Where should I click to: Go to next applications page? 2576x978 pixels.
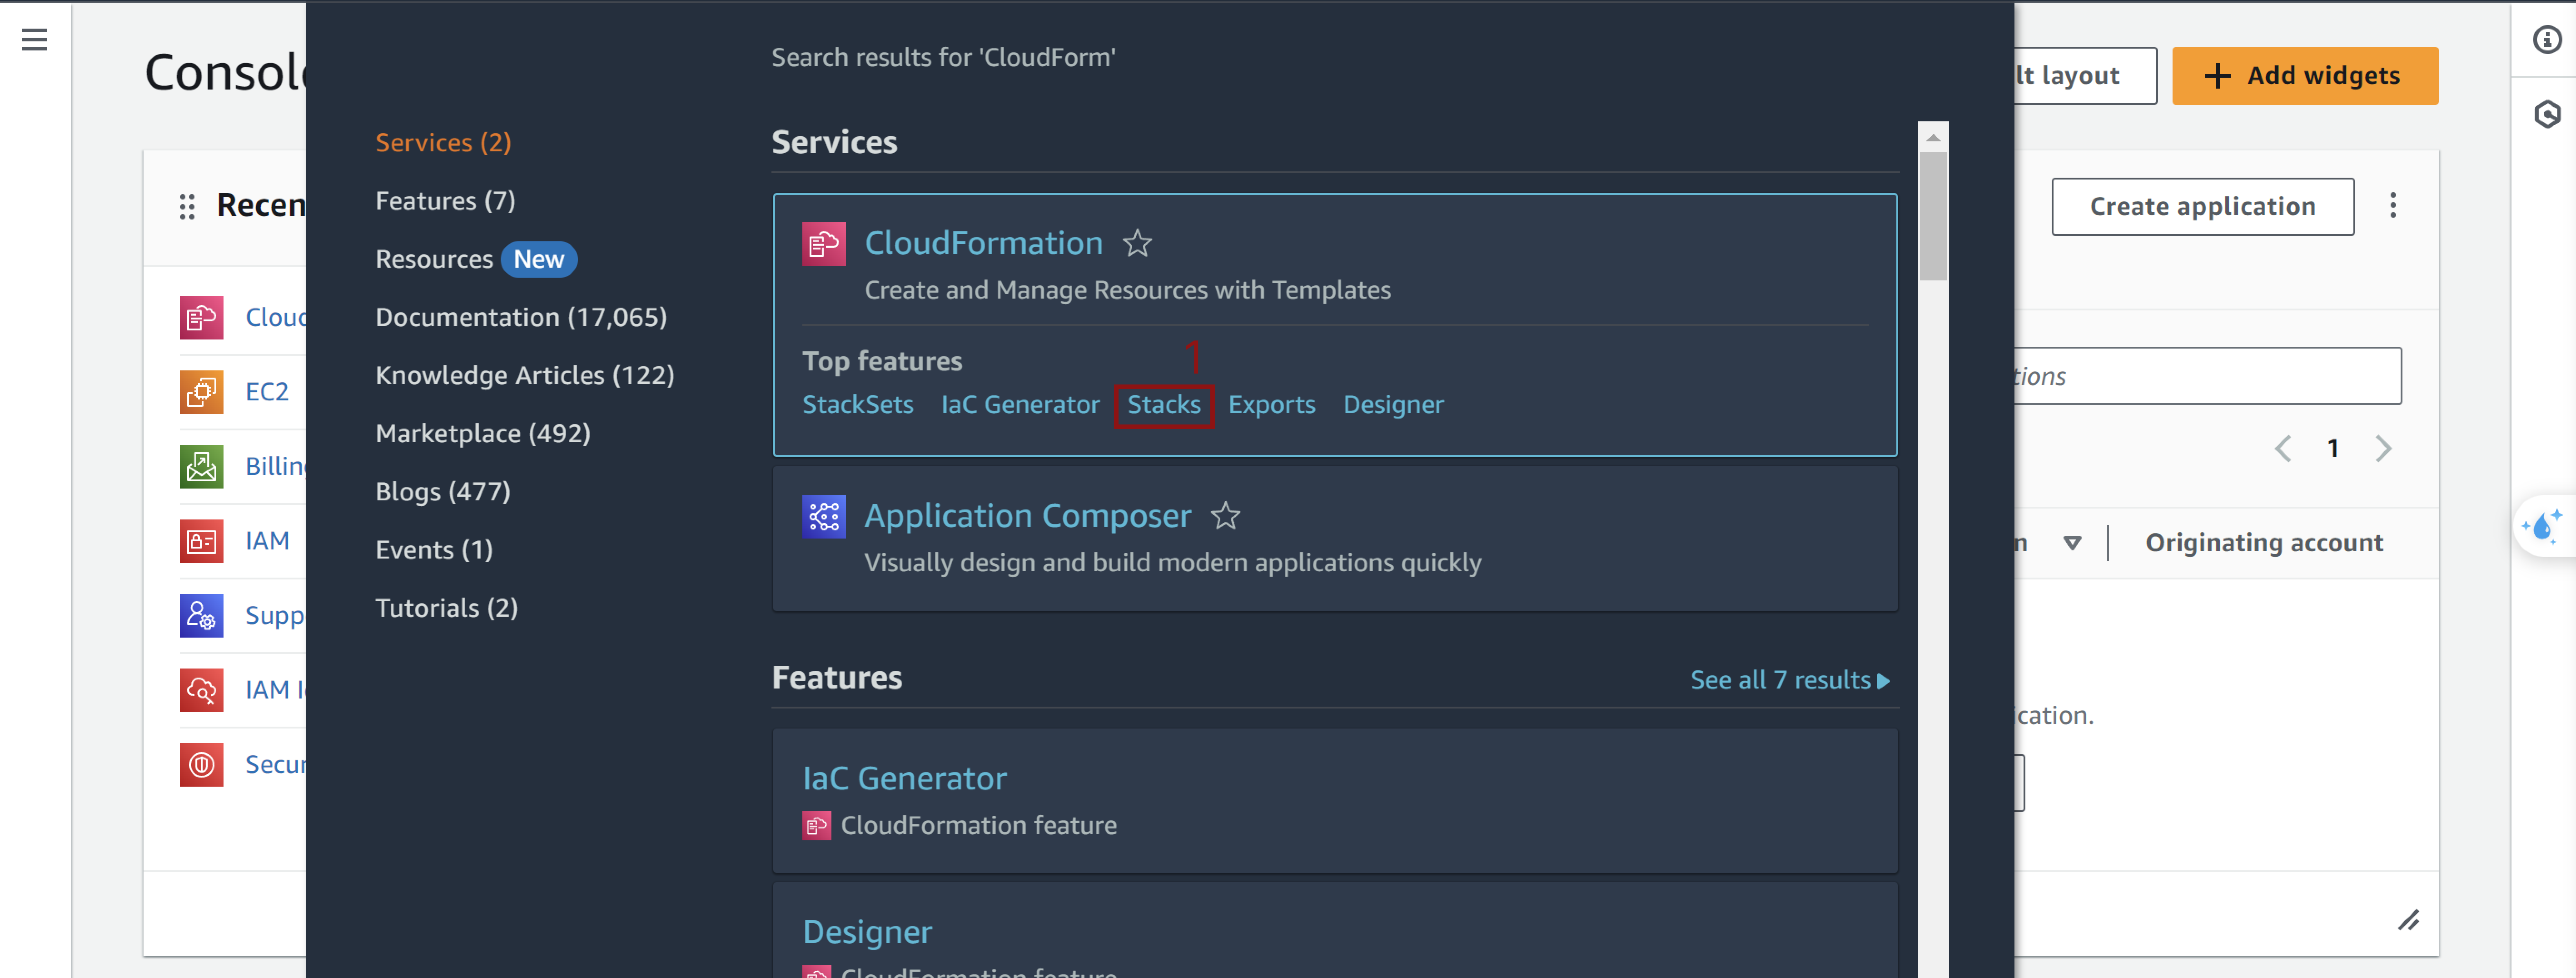2383,448
